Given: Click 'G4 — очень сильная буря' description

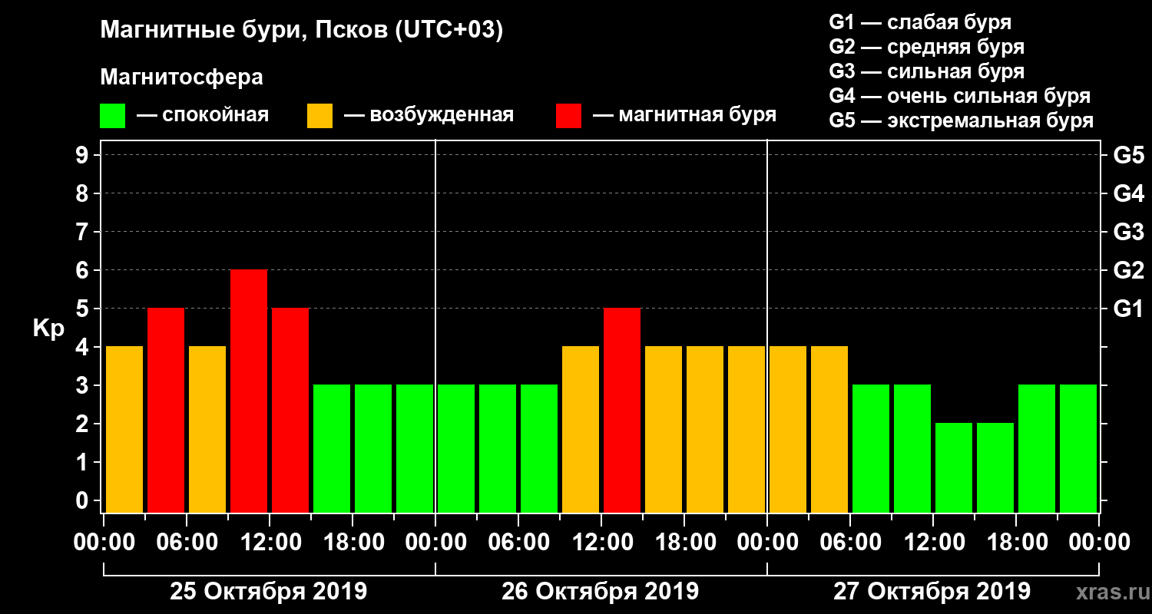Looking at the screenshot, I should click(960, 96).
